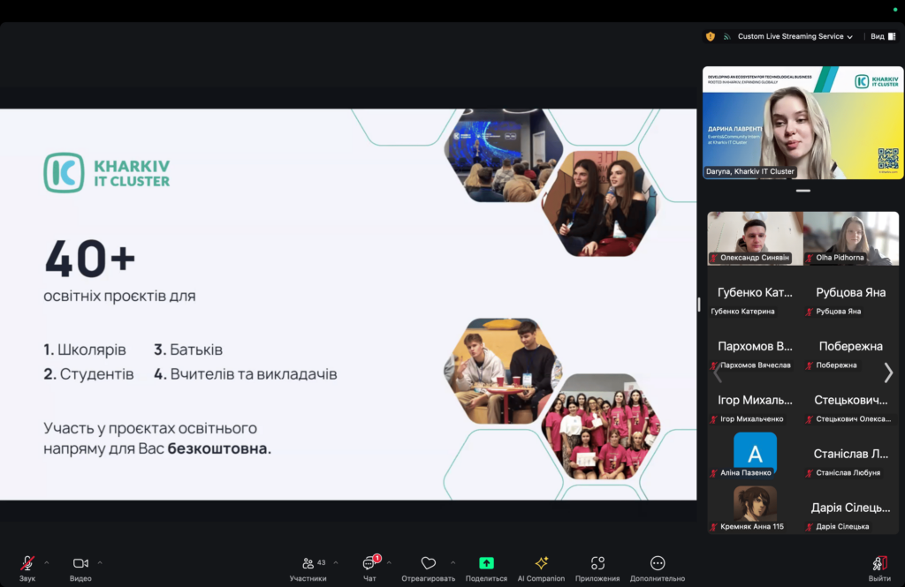
Task: Expand reactions options arrow beside Отреагировать
Action: tap(453, 563)
